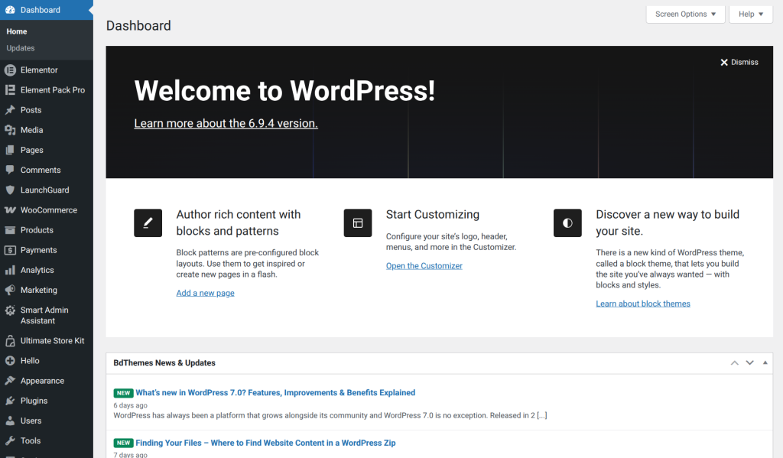Click the Elementor icon in sidebar
This screenshot has width=783, height=458.
pos(10,70)
